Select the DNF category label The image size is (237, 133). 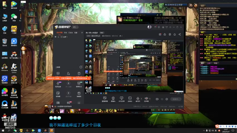point(93,36)
